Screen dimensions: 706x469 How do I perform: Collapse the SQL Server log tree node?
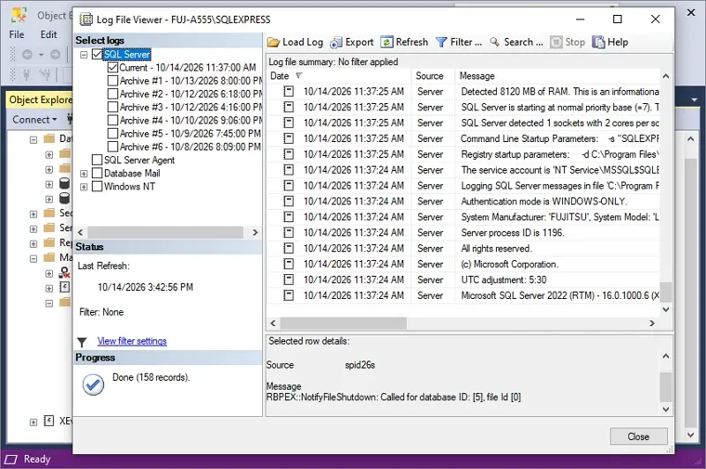[84, 55]
